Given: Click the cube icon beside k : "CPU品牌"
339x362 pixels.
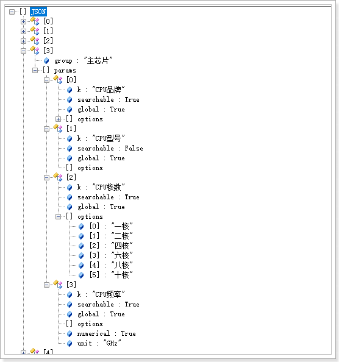Looking at the screenshot, I should click(x=70, y=90).
